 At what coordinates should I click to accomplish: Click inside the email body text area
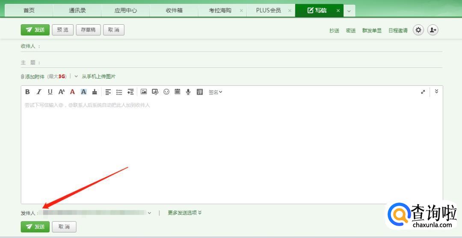232,151
